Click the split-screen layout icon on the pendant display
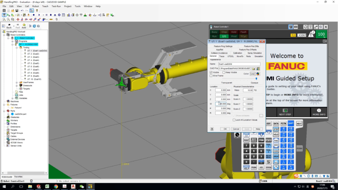 (325, 41)
